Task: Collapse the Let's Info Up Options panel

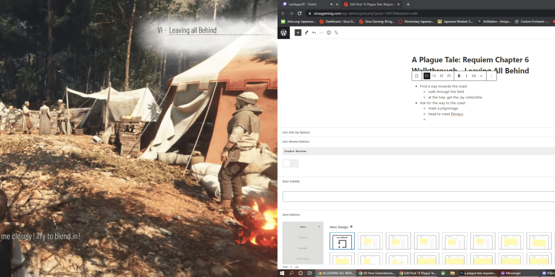Action: tap(416, 132)
